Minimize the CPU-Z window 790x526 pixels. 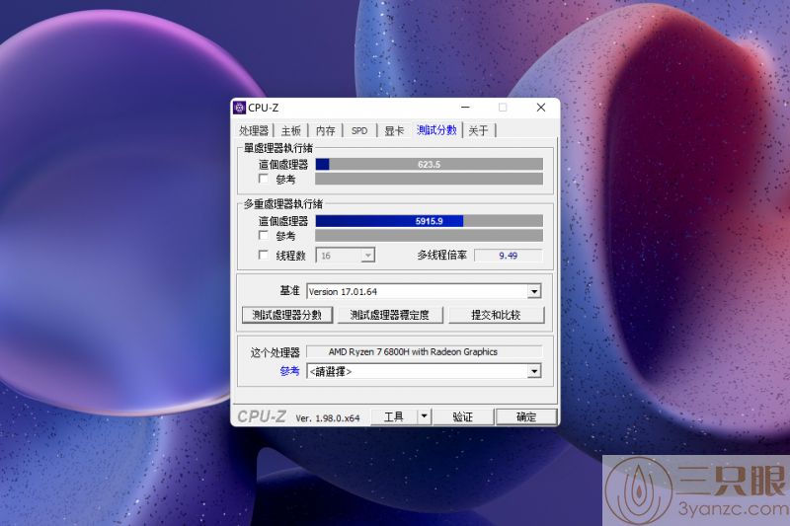[465, 108]
